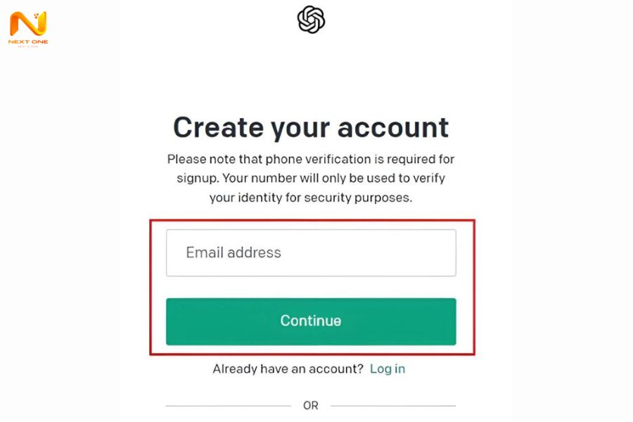Click the word "account" in the heading

tap(392, 128)
